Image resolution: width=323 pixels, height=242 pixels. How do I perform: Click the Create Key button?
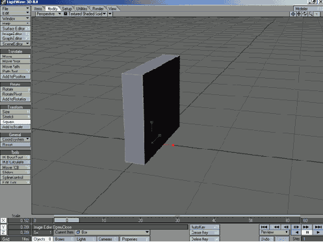[x=205, y=232]
